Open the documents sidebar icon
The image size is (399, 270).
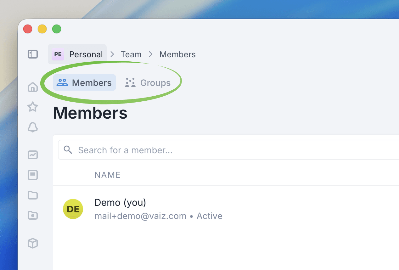point(33,175)
